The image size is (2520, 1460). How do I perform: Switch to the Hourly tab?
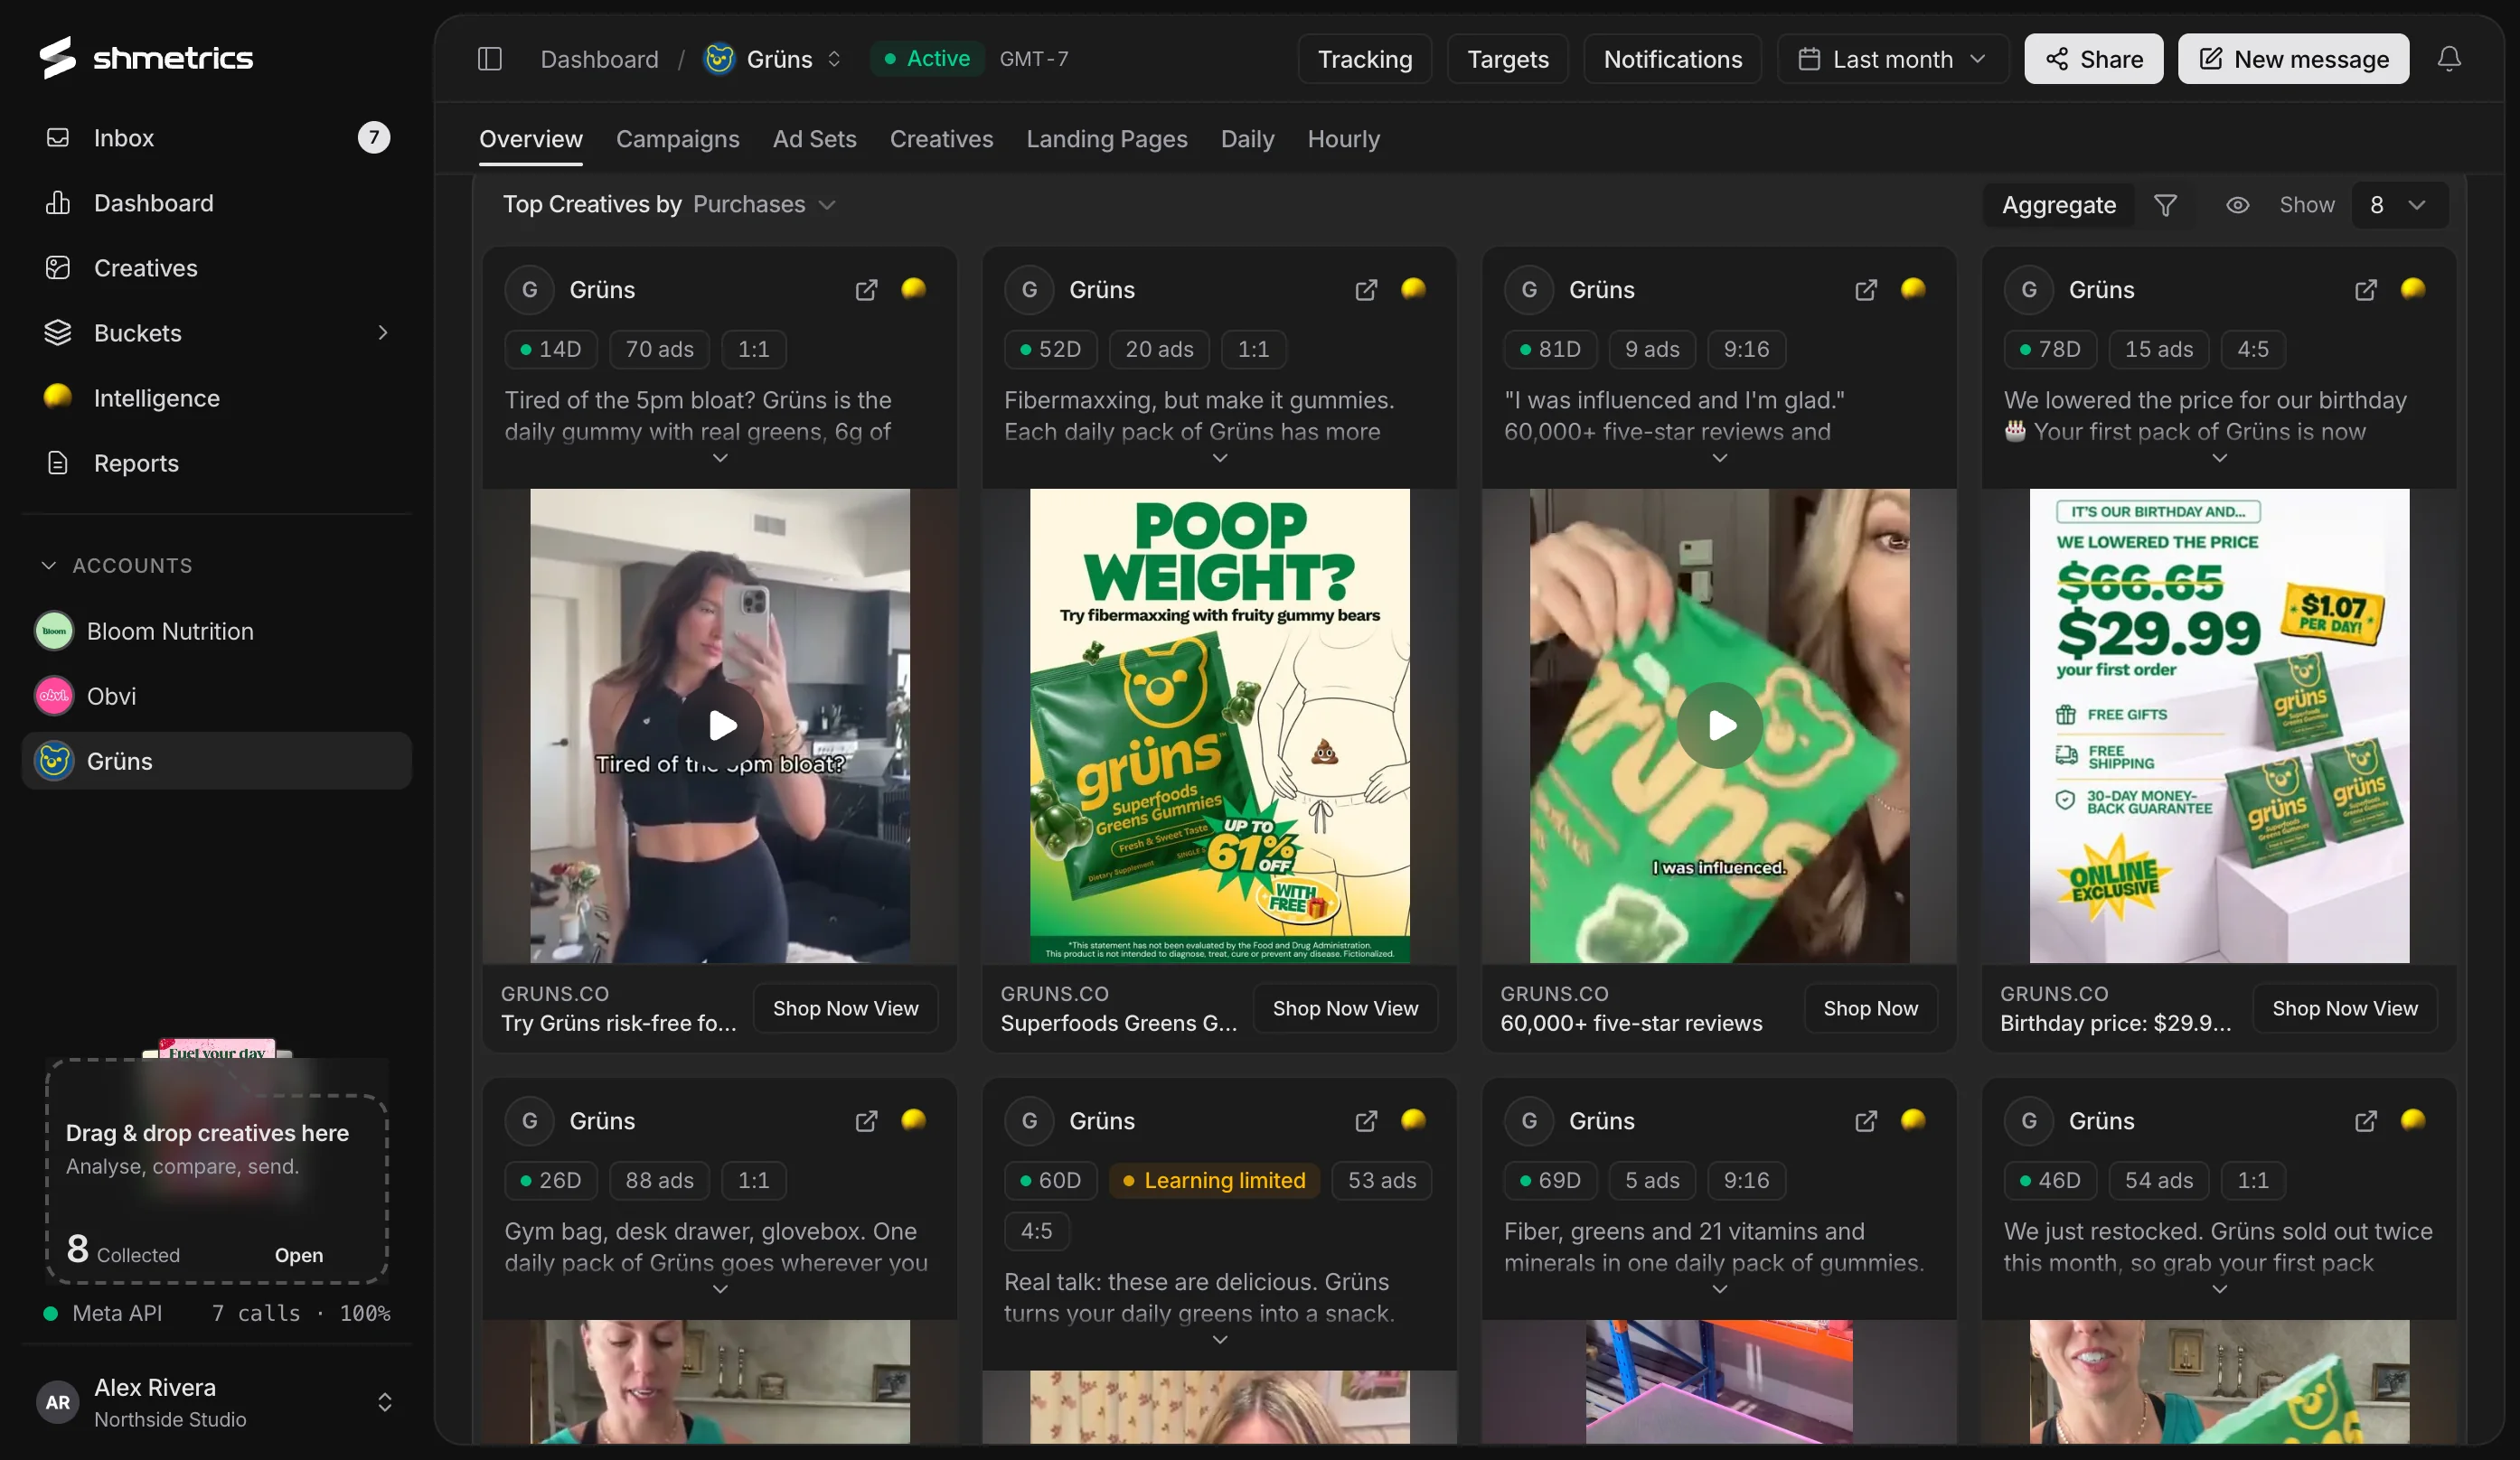click(x=1343, y=139)
